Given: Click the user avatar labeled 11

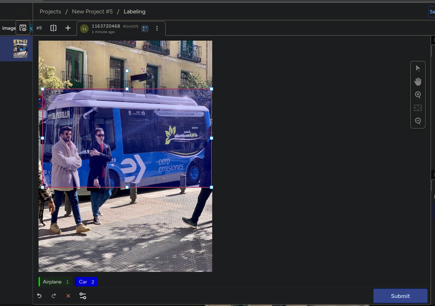Looking at the screenshot, I should [84, 29].
